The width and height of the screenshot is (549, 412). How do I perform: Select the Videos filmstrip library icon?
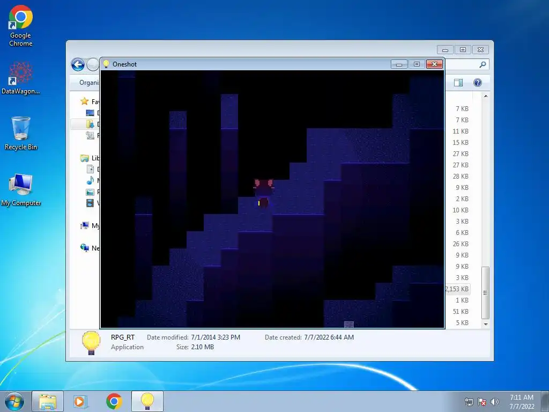tap(90, 203)
